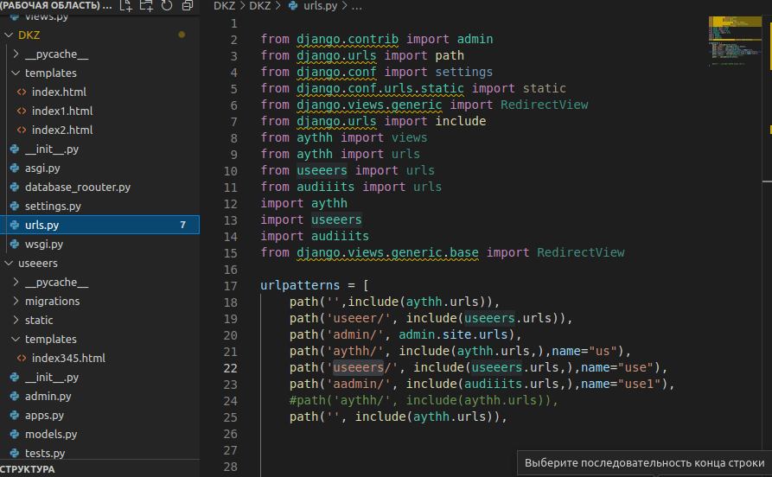
Task: Collapse the useeers folder
Action: point(37,263)
